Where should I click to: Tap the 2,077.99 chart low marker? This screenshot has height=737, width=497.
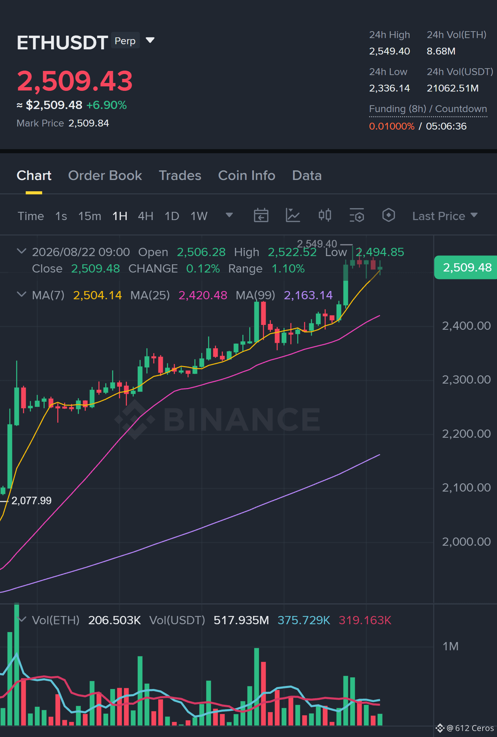point(32,500)
